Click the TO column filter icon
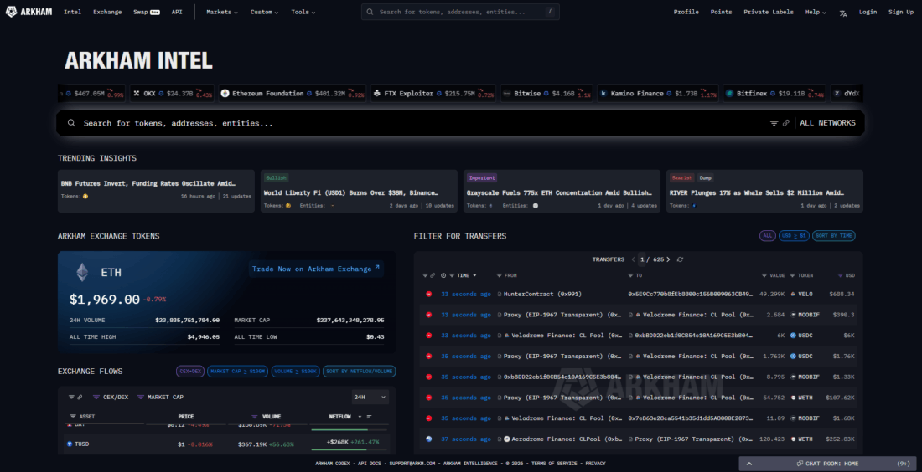The image size is (922, 472). (x=630, y=275)
